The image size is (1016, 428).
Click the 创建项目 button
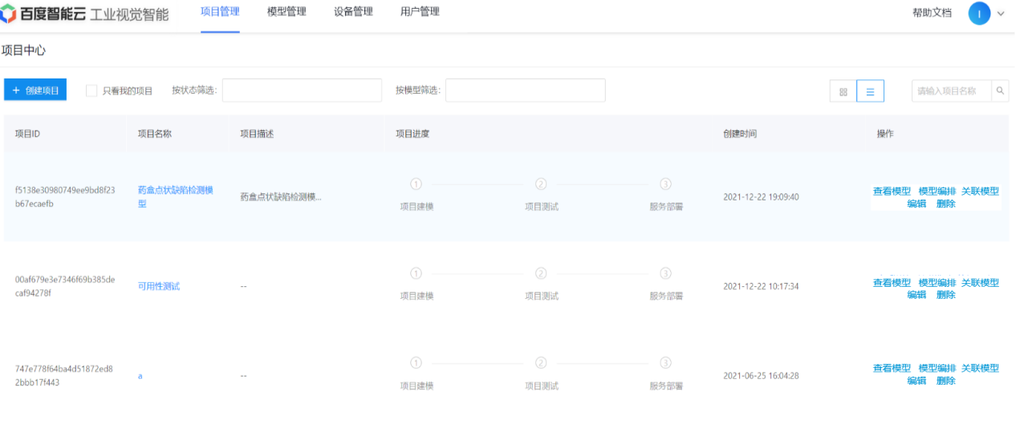[x=35, y=91]
